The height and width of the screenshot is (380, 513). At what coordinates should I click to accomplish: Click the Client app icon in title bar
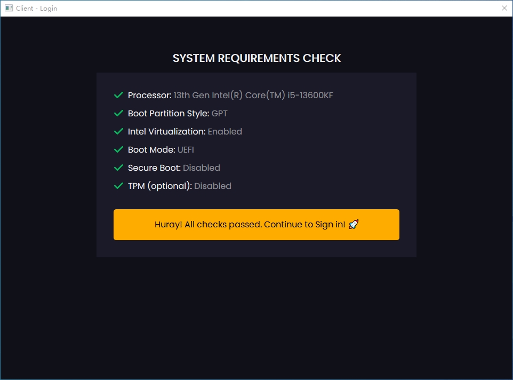point(9,8)
